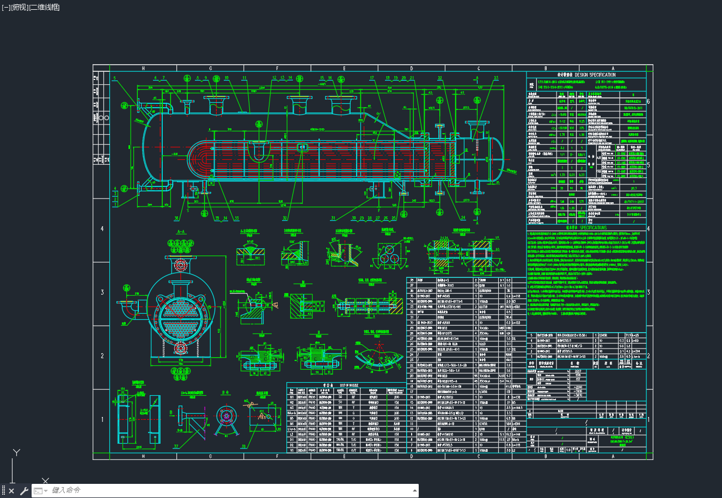Click zone letter D on top border

[x=412, y=69]
